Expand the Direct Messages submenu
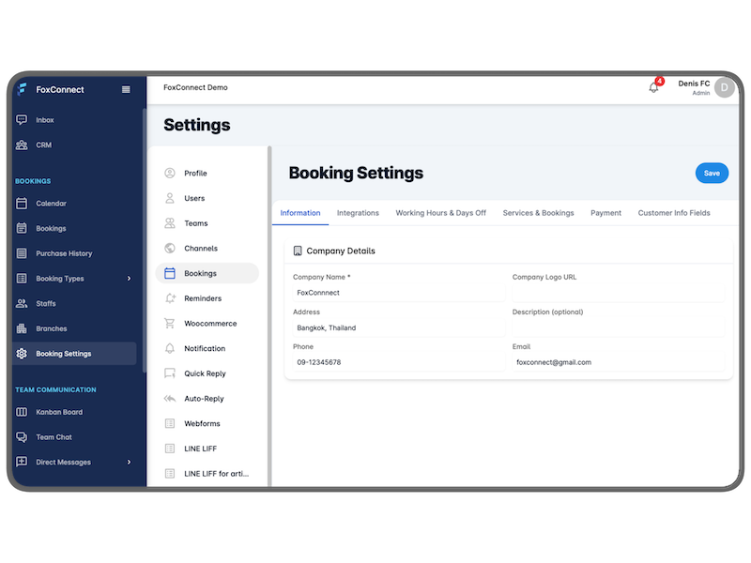751x563 pixels. pos(129,463)
